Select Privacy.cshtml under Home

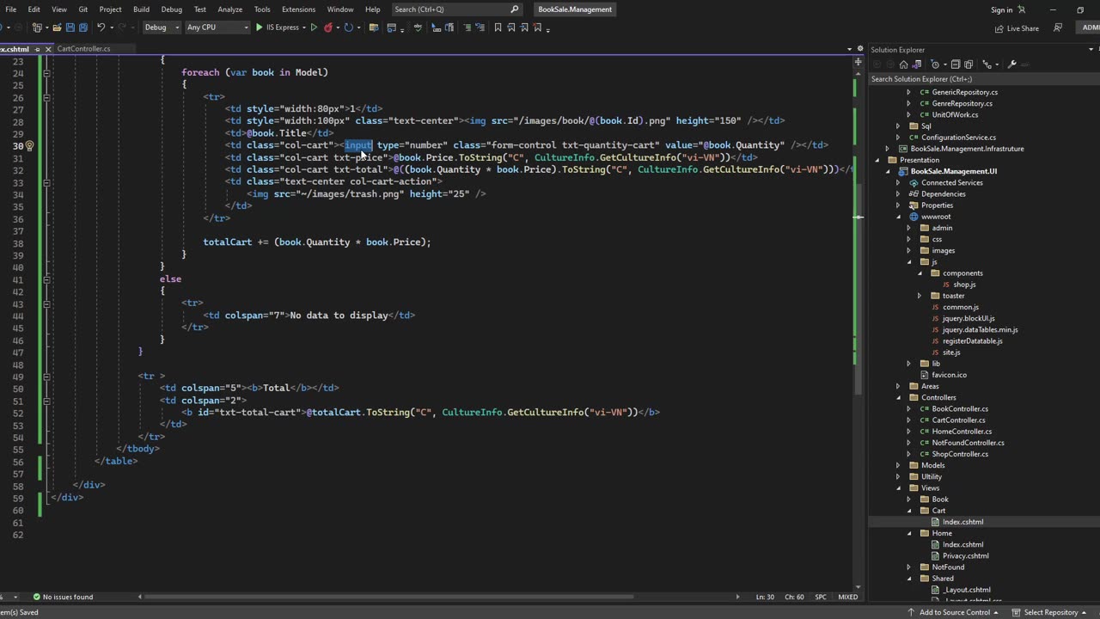point(965,555)
